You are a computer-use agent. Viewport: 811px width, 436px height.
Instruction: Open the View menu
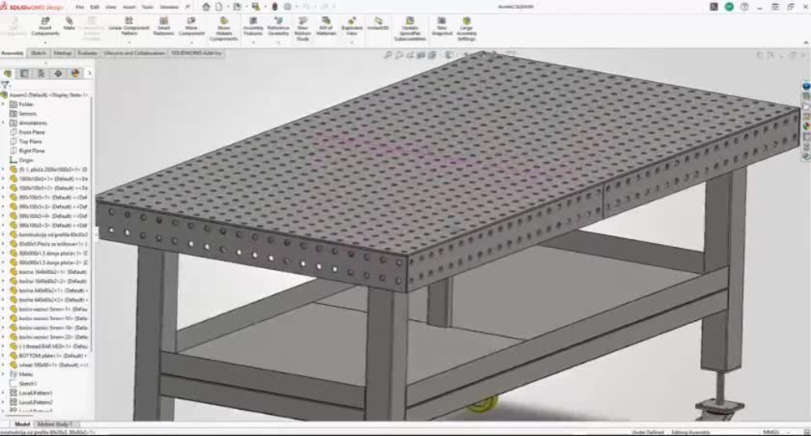(x=110, y=7)
